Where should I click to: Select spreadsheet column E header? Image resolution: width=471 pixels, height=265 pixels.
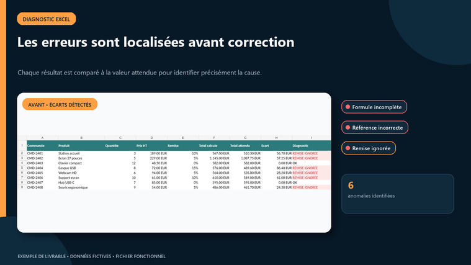tap(183, 138)
